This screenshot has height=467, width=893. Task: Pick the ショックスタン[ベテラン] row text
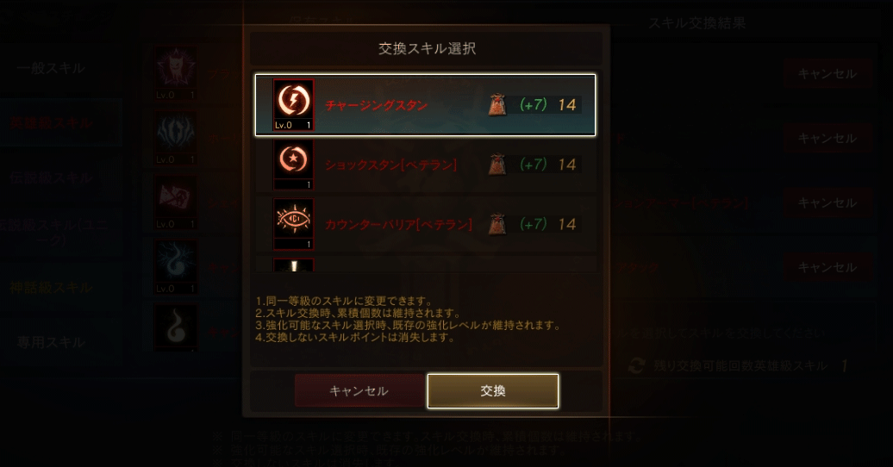[390, 165]
